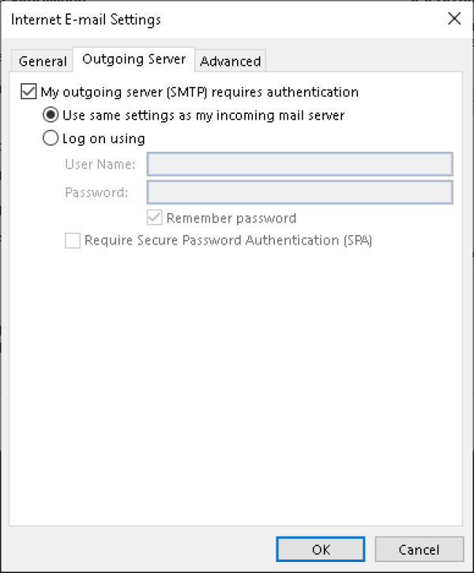
Task: Click the Cancel button
Action: [x=419, y=549]
